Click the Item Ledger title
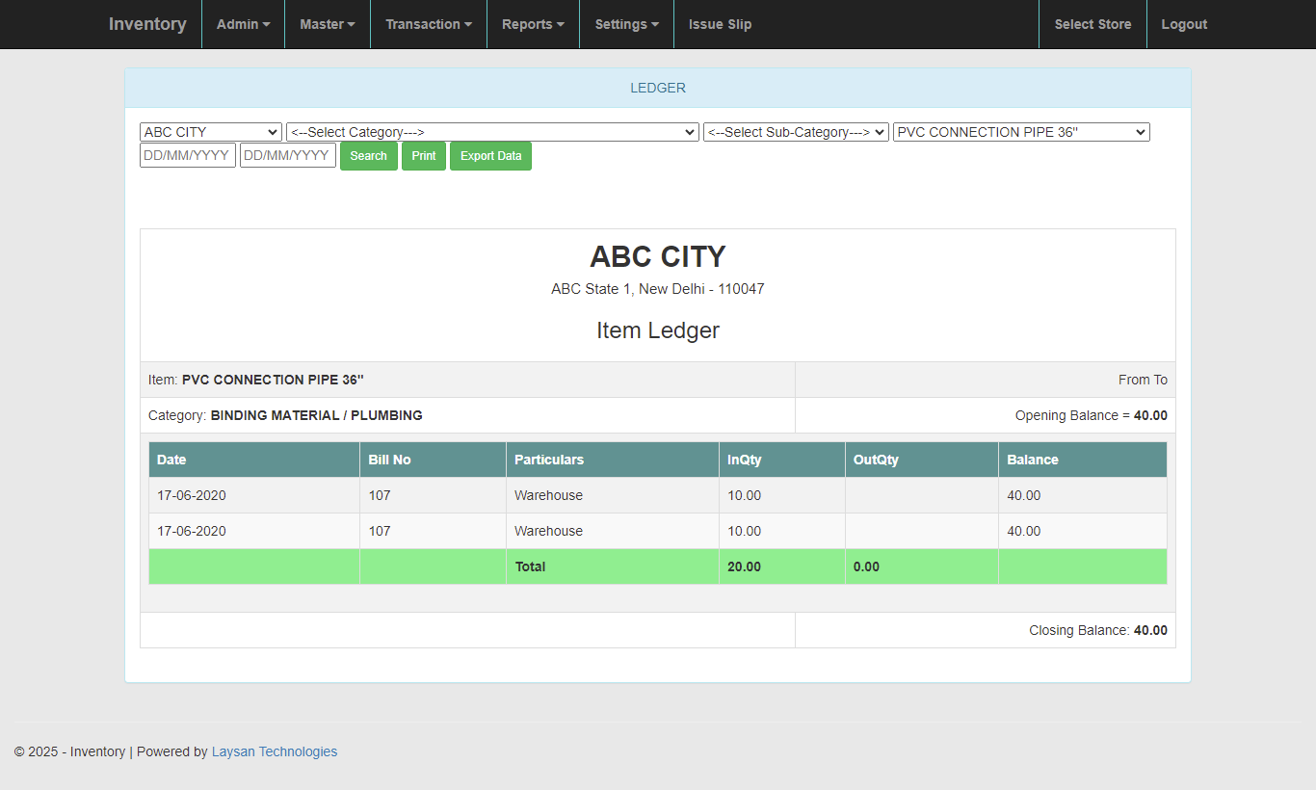 pos(658,330)
